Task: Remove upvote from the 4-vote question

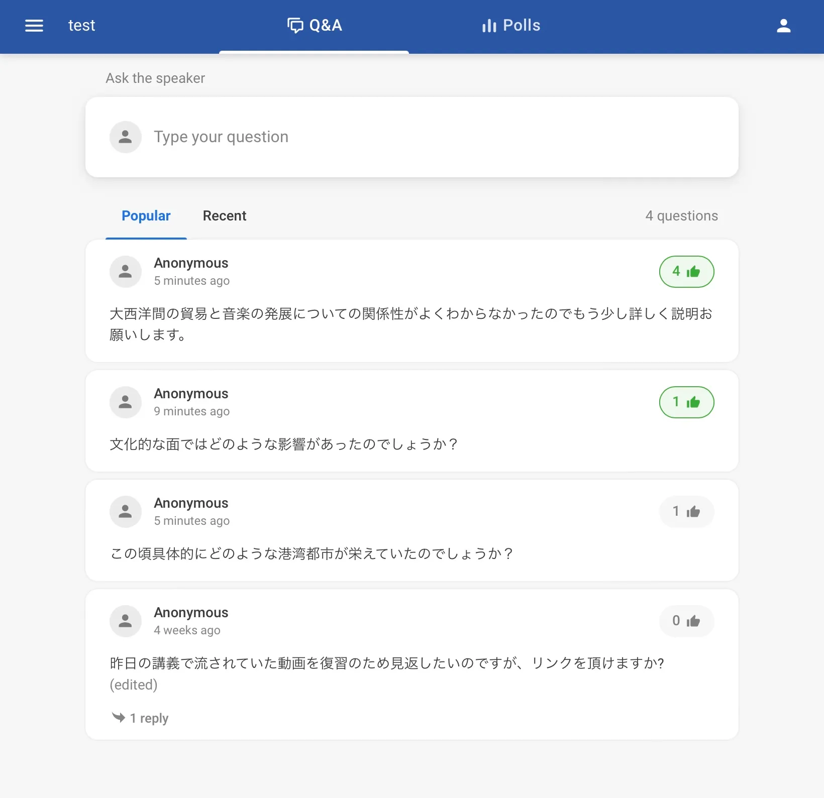Action: pyautogui.click(x=686, y=272)
